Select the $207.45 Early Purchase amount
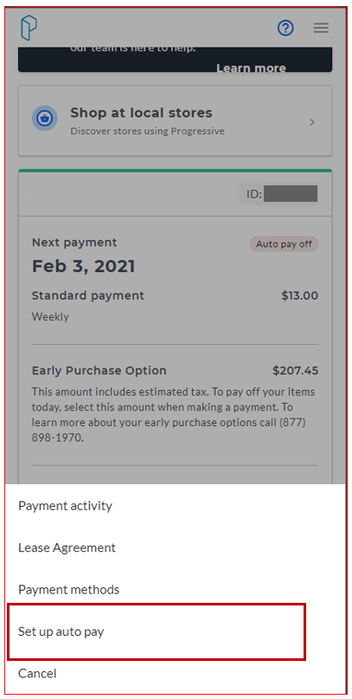This screenshot has width=352, height=699. [x=296, y=371]
